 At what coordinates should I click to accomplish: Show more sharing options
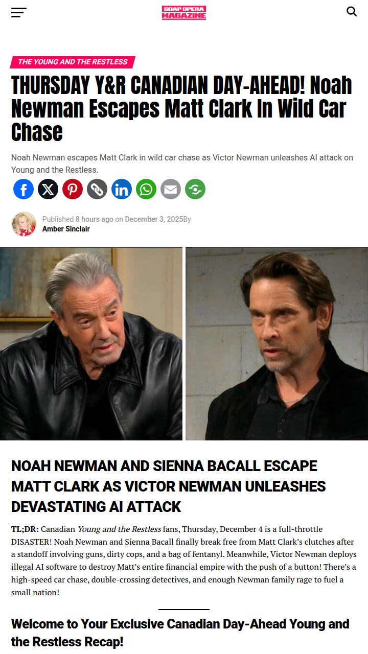coord(195,189)
